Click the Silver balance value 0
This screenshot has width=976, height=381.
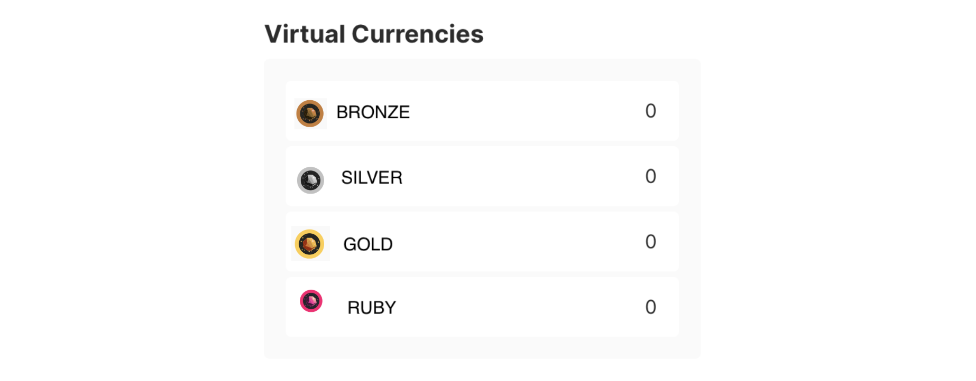click(650, 176)
